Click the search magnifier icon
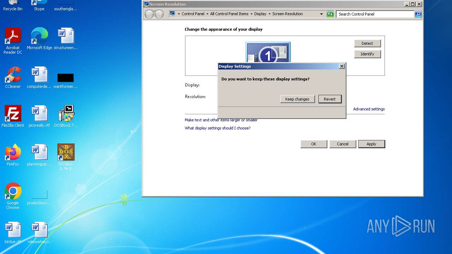 click(x=418, y=14)
